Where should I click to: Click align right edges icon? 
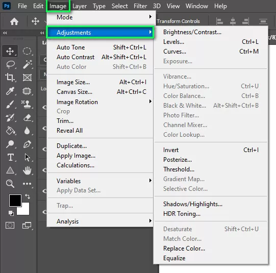pos(245,21)
